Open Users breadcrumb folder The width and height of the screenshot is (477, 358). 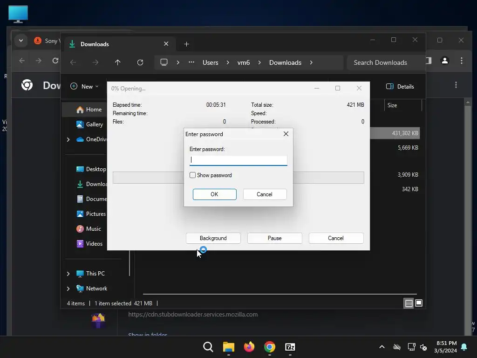[211, 62]
